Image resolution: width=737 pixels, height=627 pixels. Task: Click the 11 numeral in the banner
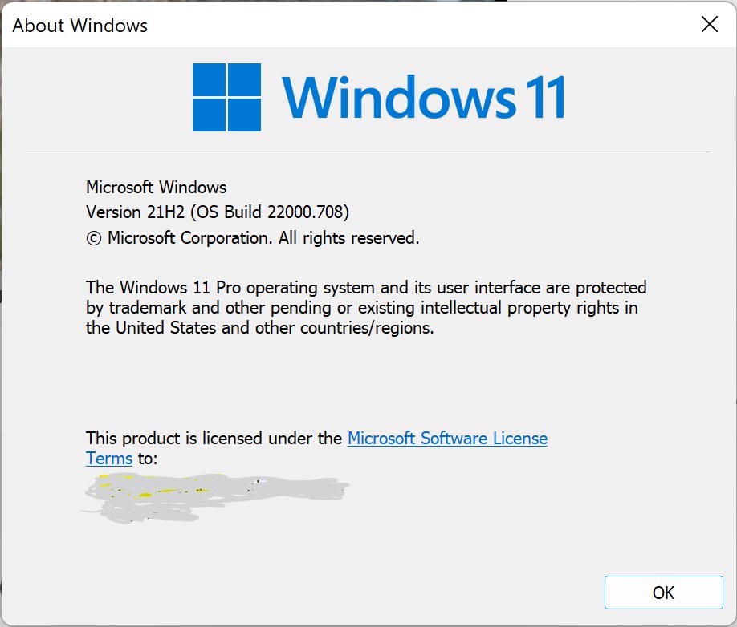point(545,98)
